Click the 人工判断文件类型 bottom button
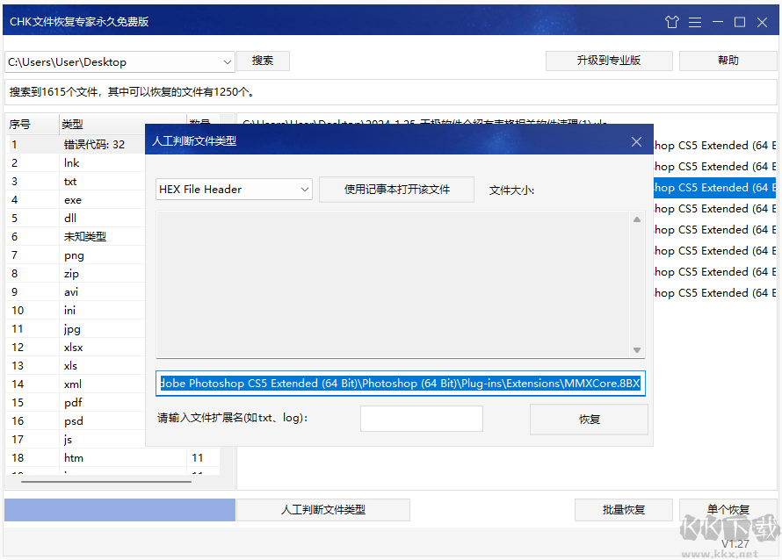The height and width of the screenshot is (560, 782). coord(322,510)
